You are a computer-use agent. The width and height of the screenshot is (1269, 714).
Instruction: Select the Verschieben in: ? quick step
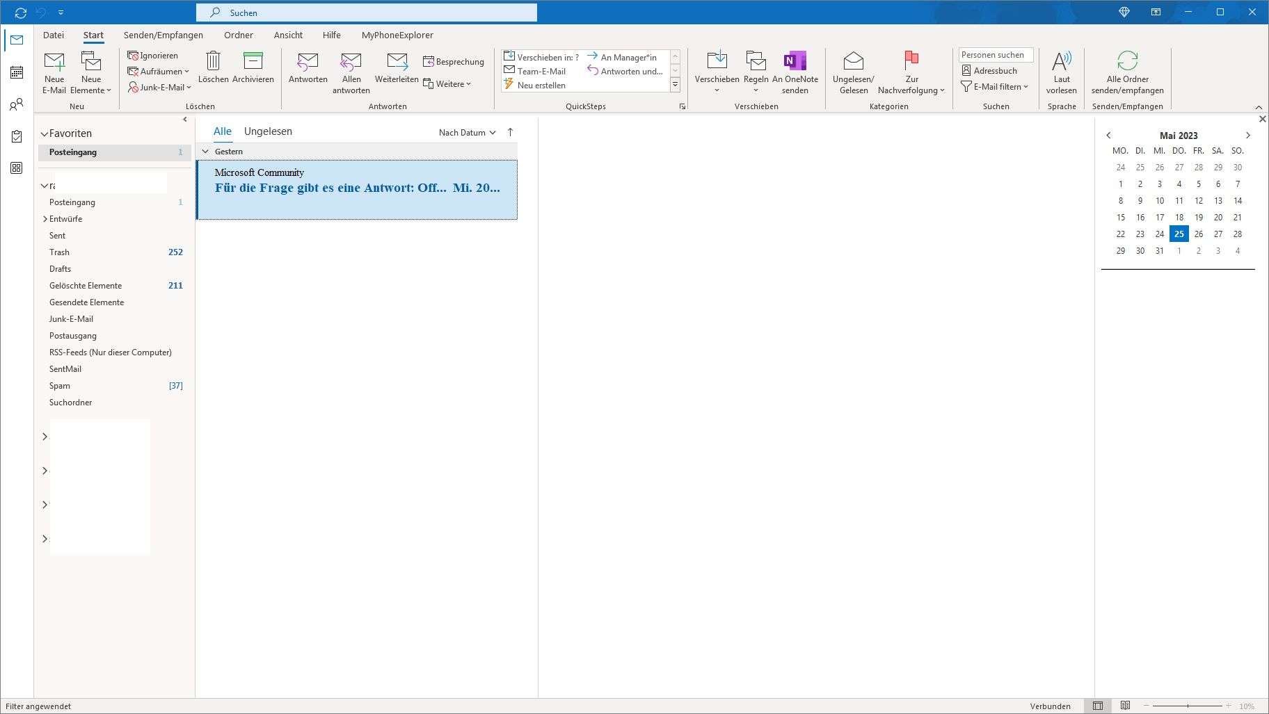pos(541,57)
